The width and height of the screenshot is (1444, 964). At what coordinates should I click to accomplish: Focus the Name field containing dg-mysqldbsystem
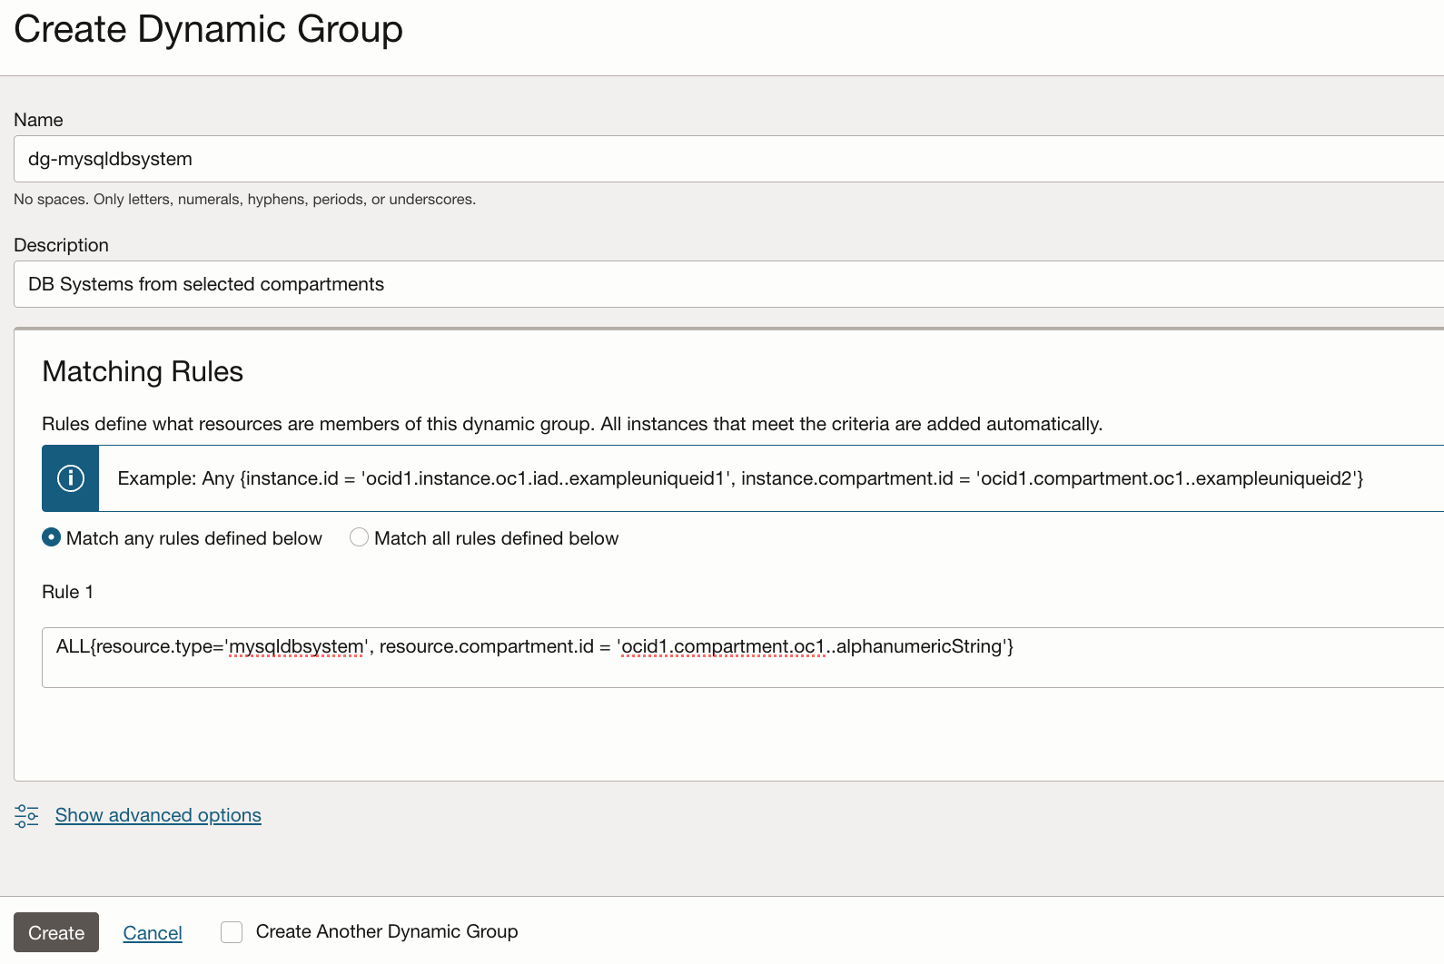coord(727,159)
